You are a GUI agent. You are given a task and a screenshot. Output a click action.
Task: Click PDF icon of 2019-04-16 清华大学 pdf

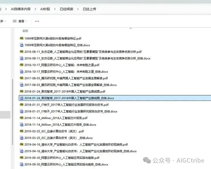[22, 144]
